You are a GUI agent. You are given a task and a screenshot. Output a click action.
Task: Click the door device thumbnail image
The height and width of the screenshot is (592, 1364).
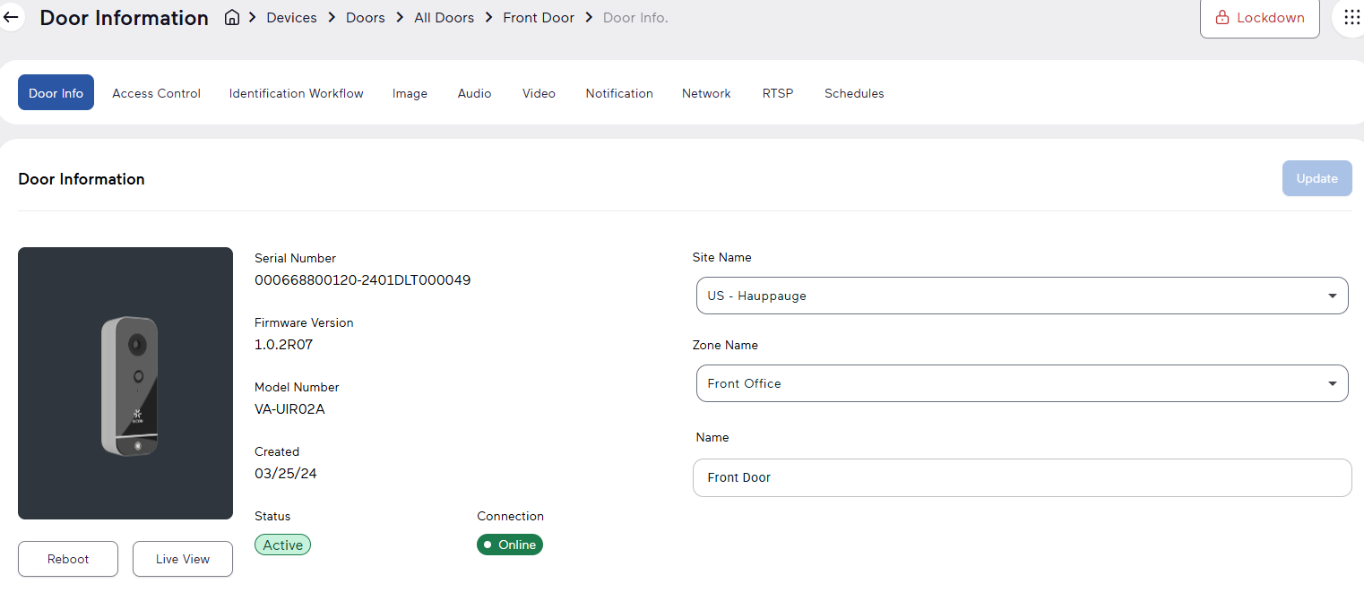125,383
